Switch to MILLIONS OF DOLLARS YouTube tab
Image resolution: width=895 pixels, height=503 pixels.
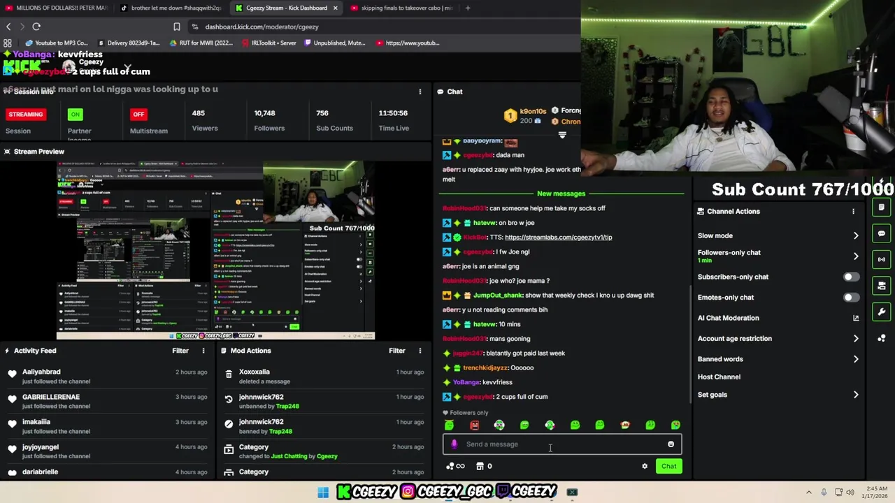(x=56, y=8)
